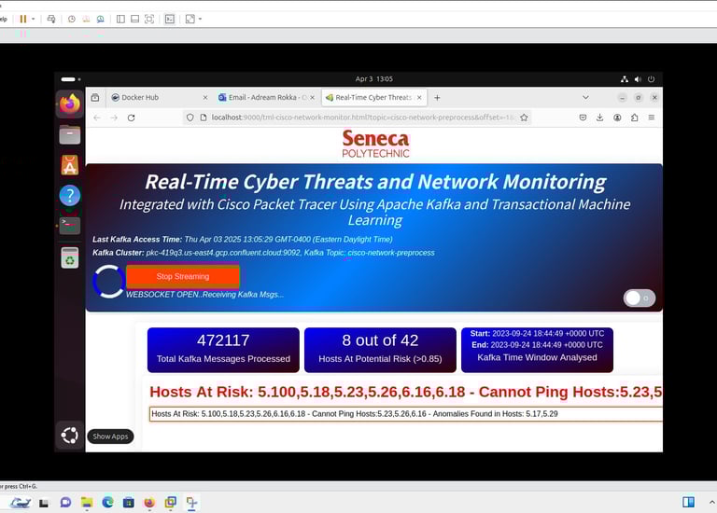Image resolution: width=717 pixels, height=513 pixels.
Task: Open Docker Desktop whale icon in Windows taskbar
Action: (x=21, y=503)
